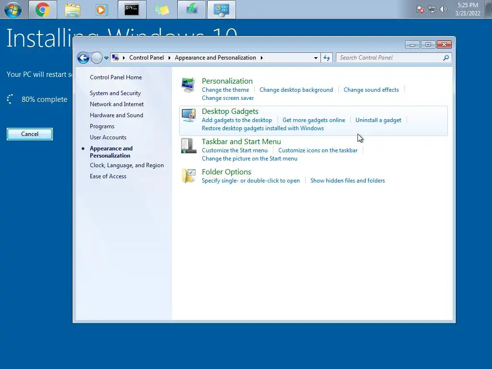Open Windows Explorer from the taskbar
Image resolution: width=492 pixels, height=369 pixels.
[x=73, y=10]
